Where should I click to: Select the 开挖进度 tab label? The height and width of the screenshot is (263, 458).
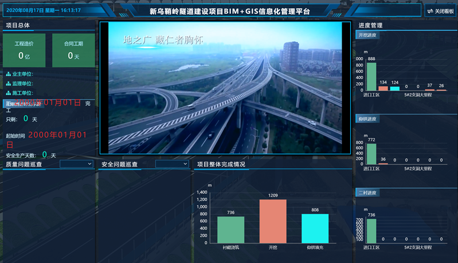click(367, 35)
